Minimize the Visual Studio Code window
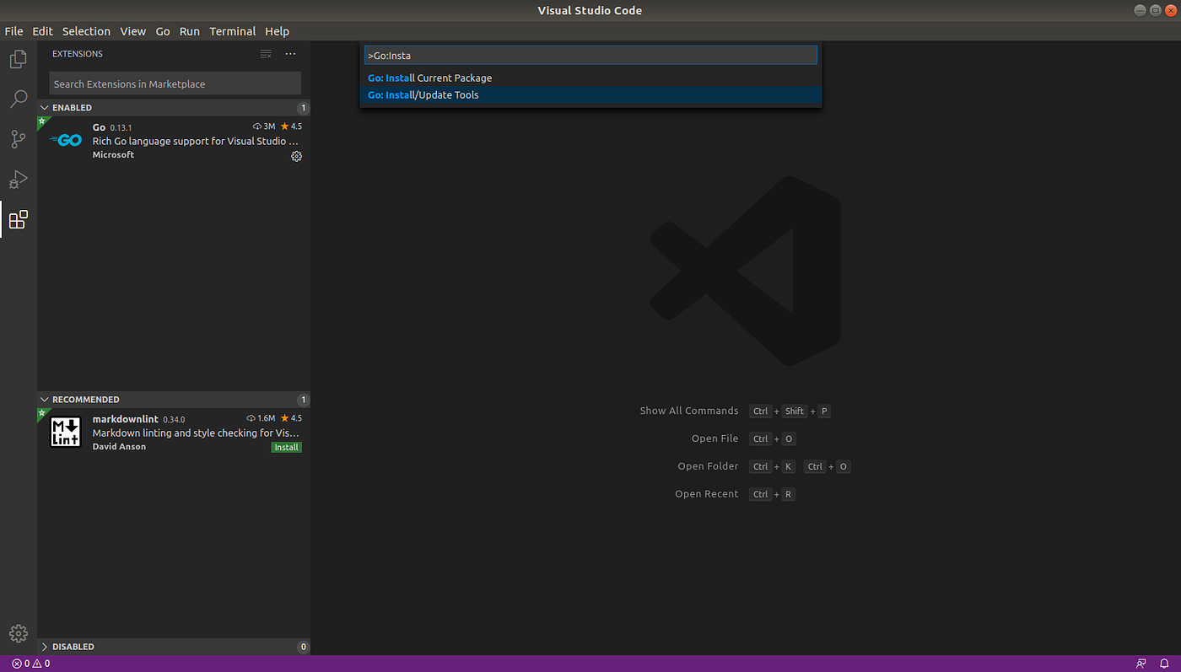Viewport: 1181px width, 672px height. click(x=1141, y=10)
